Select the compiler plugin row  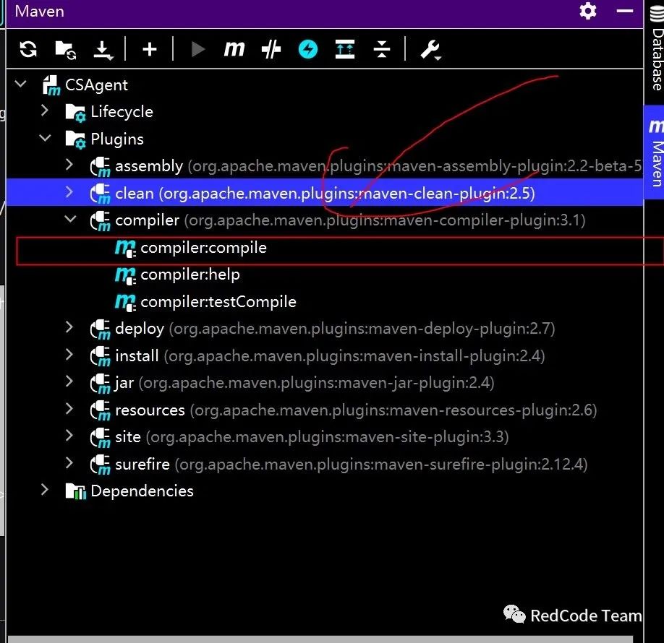pos(325,220)
